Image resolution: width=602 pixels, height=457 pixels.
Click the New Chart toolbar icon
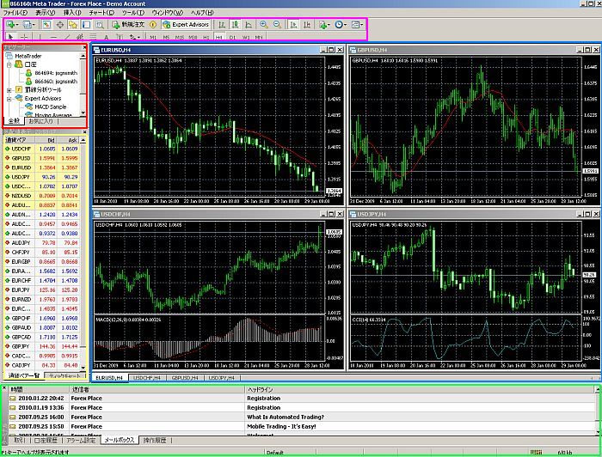point(12,25)
